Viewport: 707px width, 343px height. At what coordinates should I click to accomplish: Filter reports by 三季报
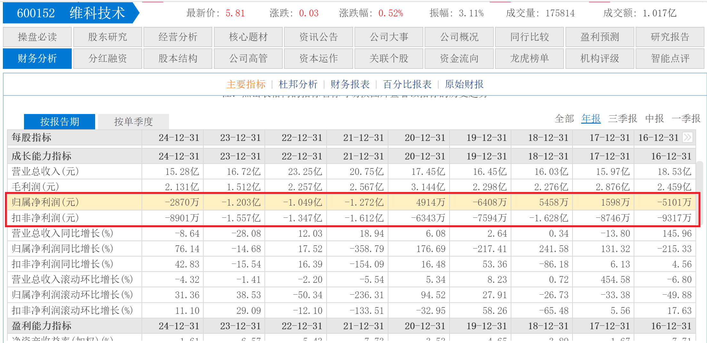pos(623,118)
